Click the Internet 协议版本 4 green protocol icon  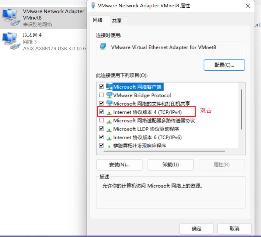pos(109,113)
